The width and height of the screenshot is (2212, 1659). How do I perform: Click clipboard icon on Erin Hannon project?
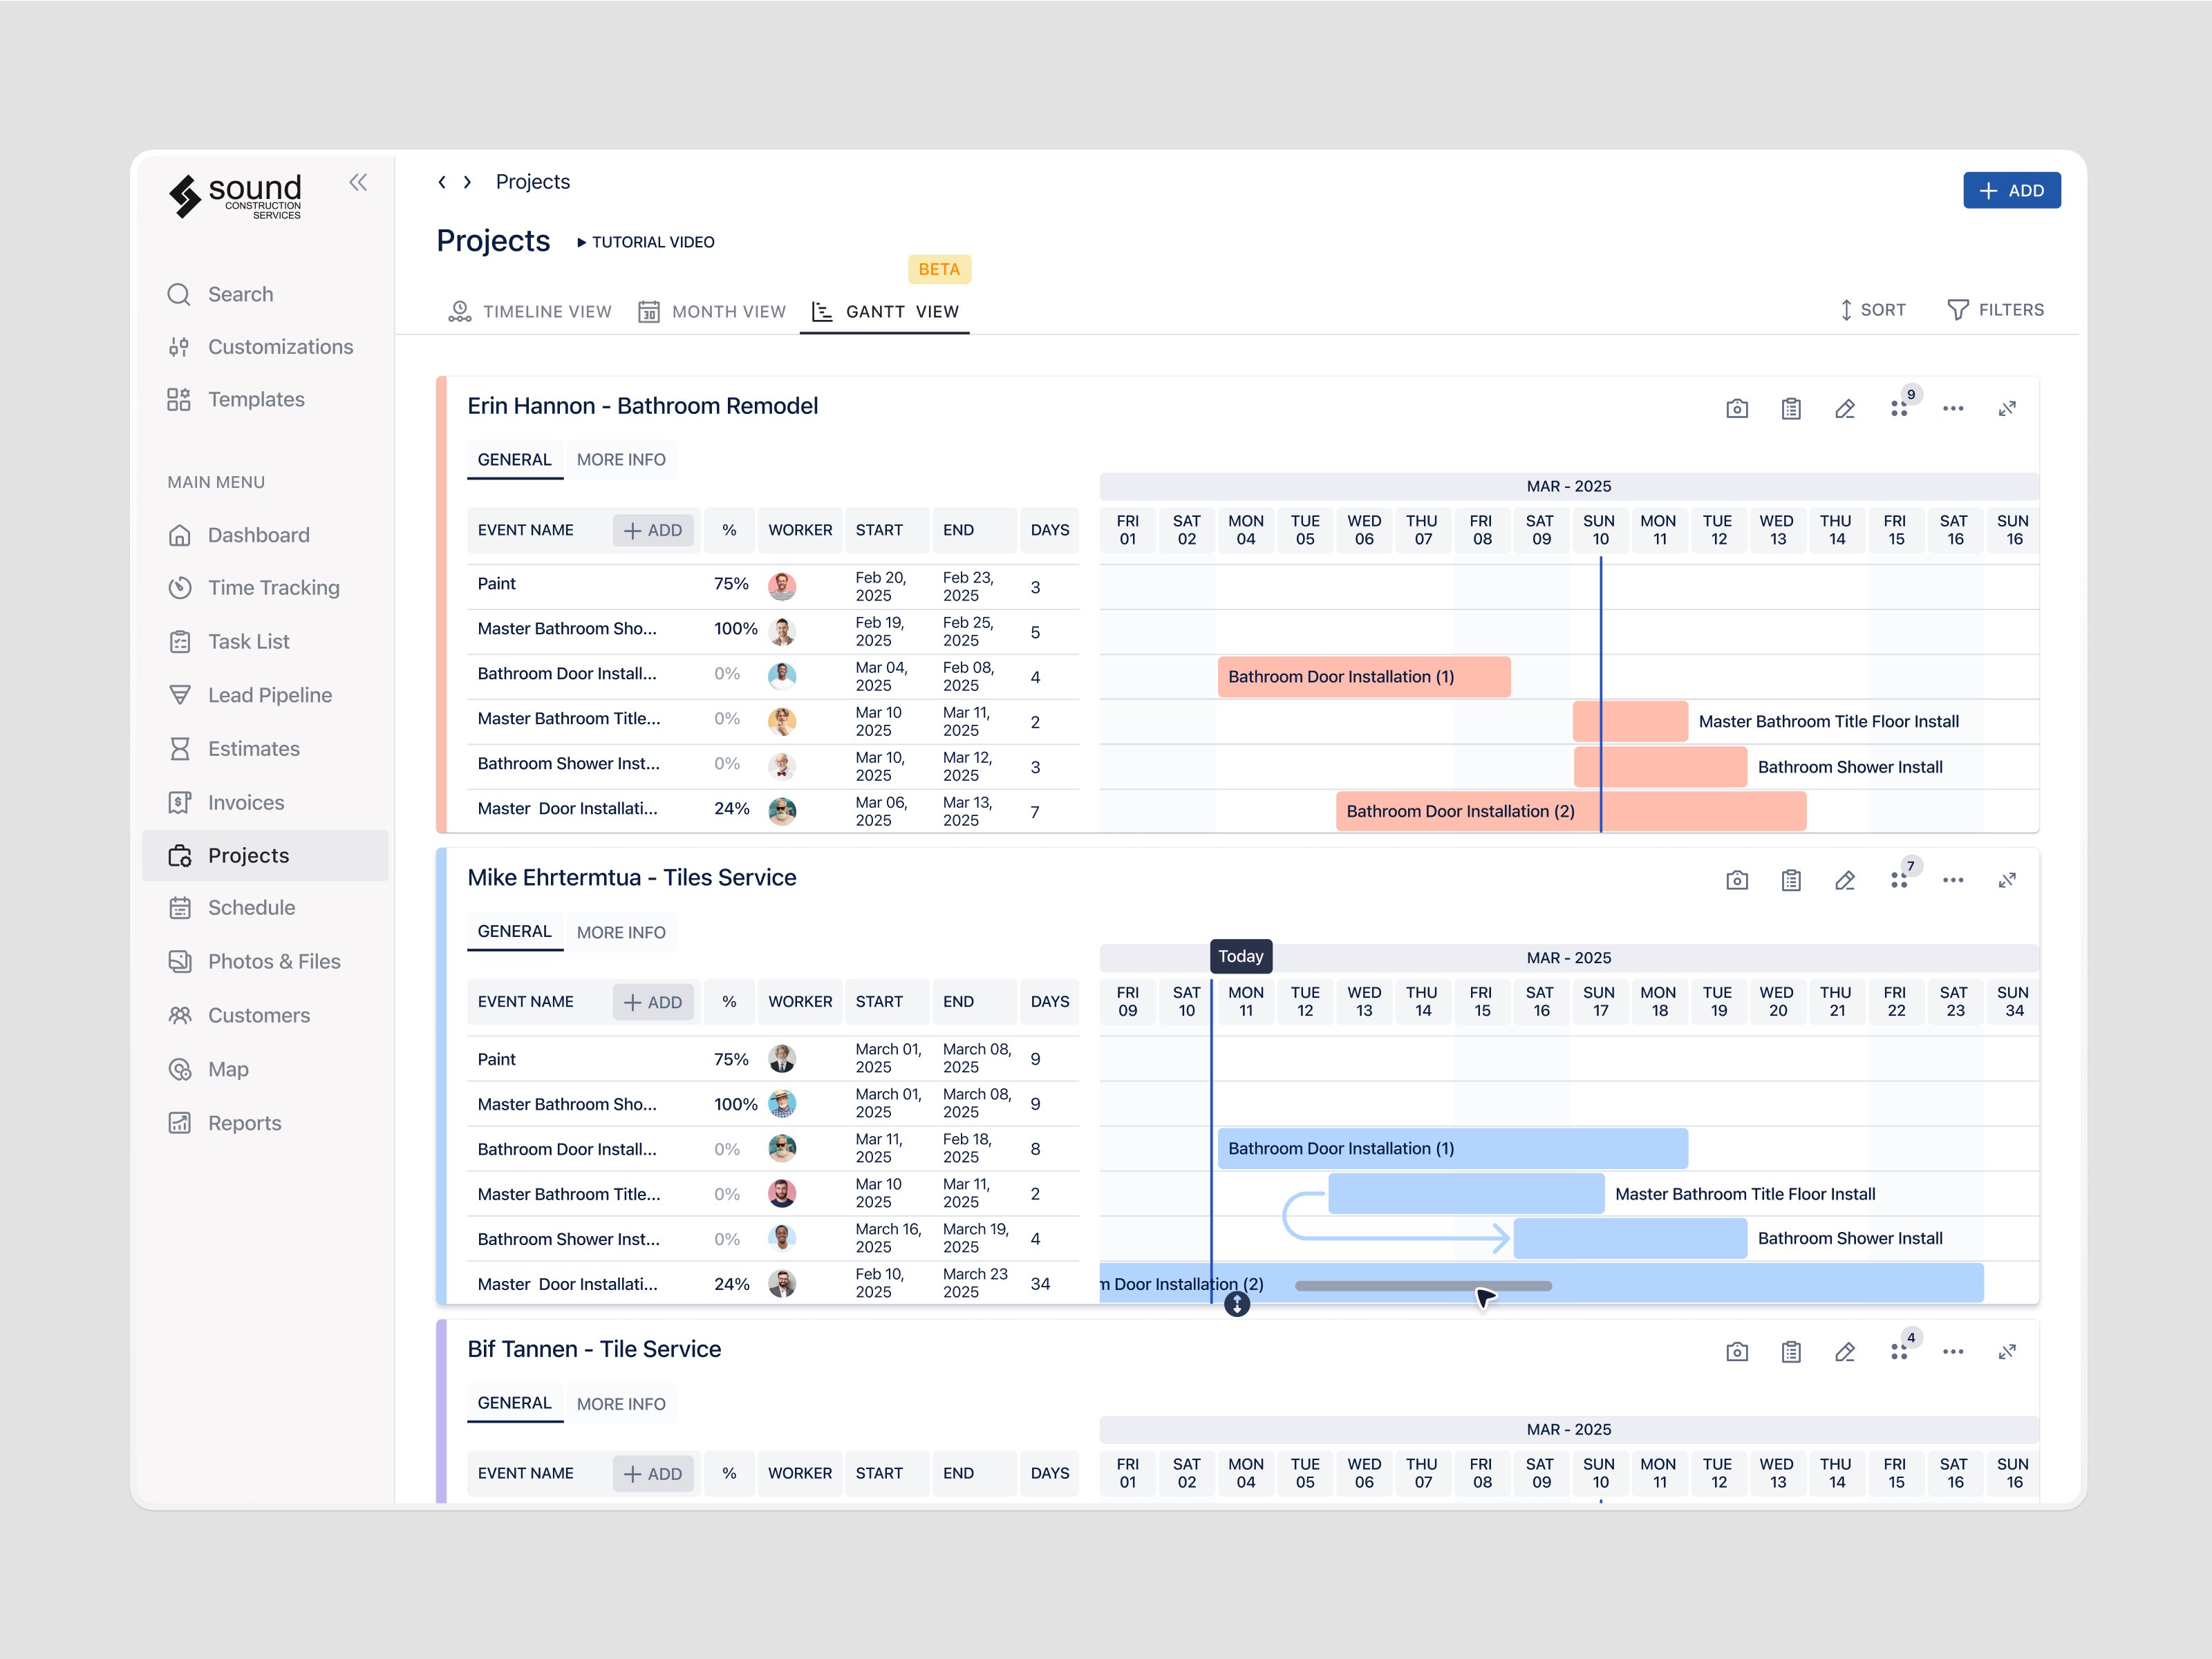[1791, 409]
